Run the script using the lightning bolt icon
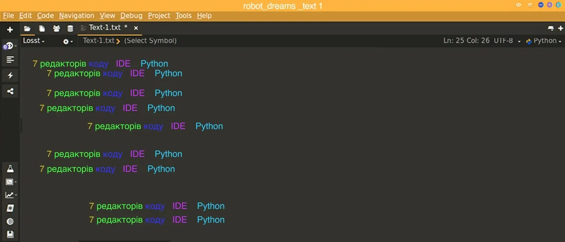This screenshot has width=565, height=242. click(10, 75)
